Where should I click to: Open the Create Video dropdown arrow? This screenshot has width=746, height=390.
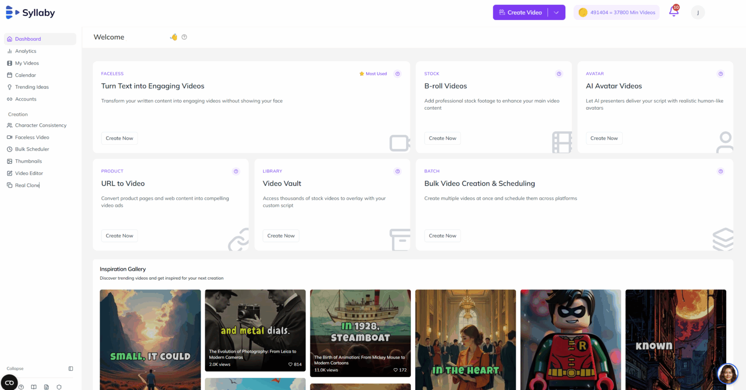coord(557,12)
